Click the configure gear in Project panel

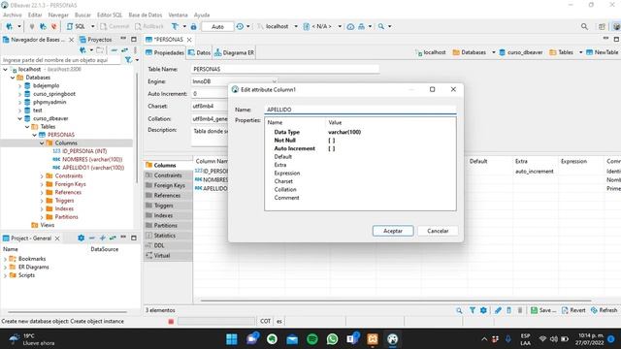[82, 238]
